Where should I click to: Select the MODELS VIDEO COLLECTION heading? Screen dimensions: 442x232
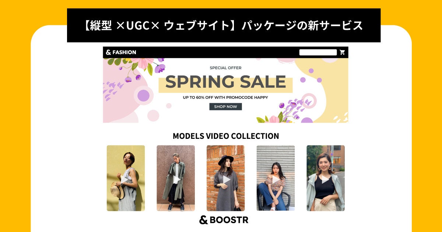226,136
